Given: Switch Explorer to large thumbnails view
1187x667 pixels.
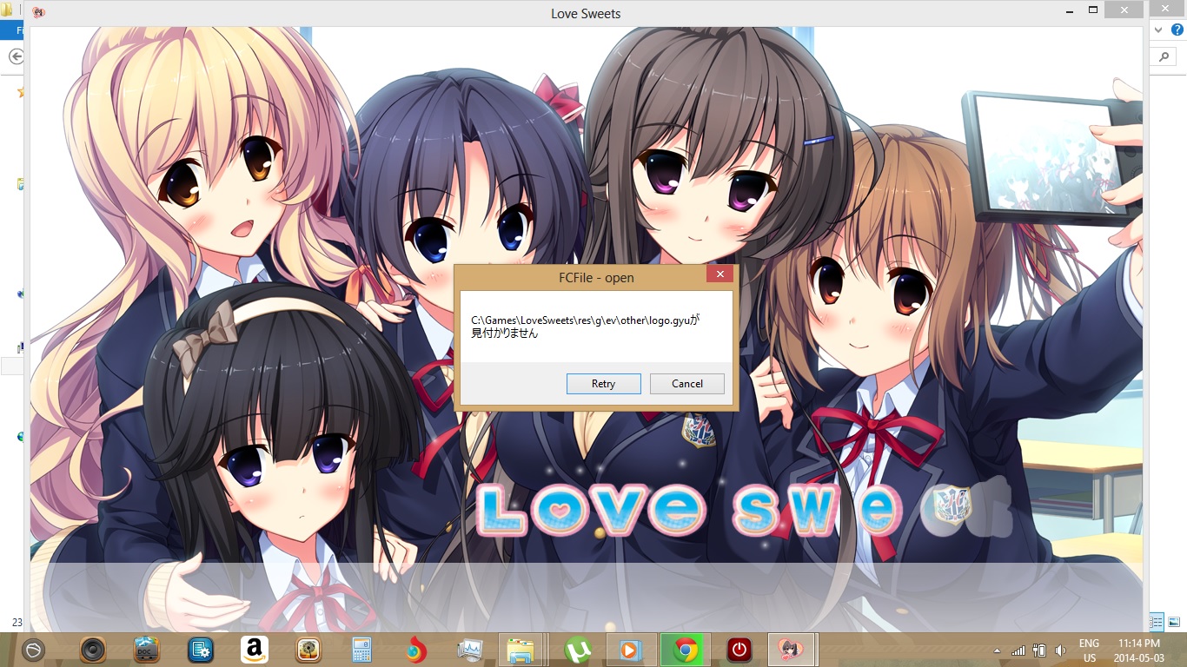Looking at the screenshot, I should click(x=1174, y=622).
